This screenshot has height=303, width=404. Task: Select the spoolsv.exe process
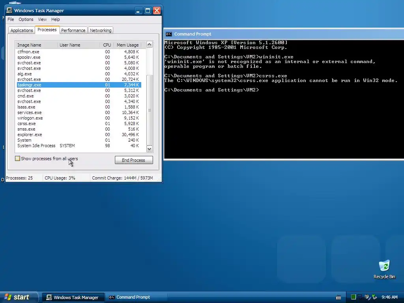(79, 57)
